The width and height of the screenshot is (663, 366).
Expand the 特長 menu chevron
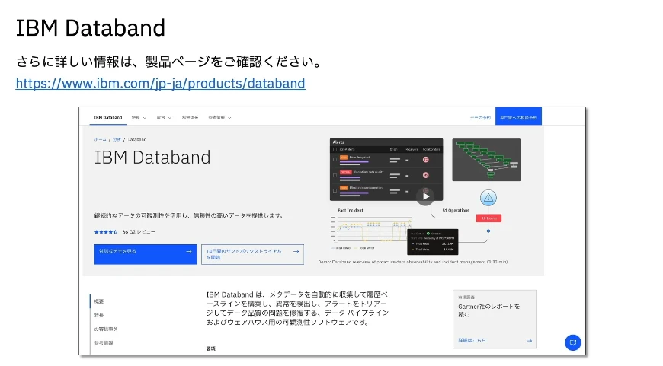pyautogui.click(x=145, y=118)
